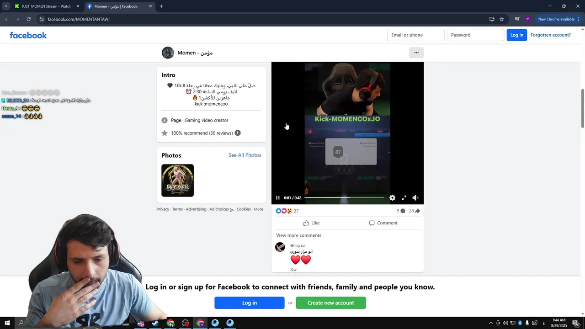Click the facebook logo
The height and width of the screenshot is (329, 585).
[x=28, y=35]
